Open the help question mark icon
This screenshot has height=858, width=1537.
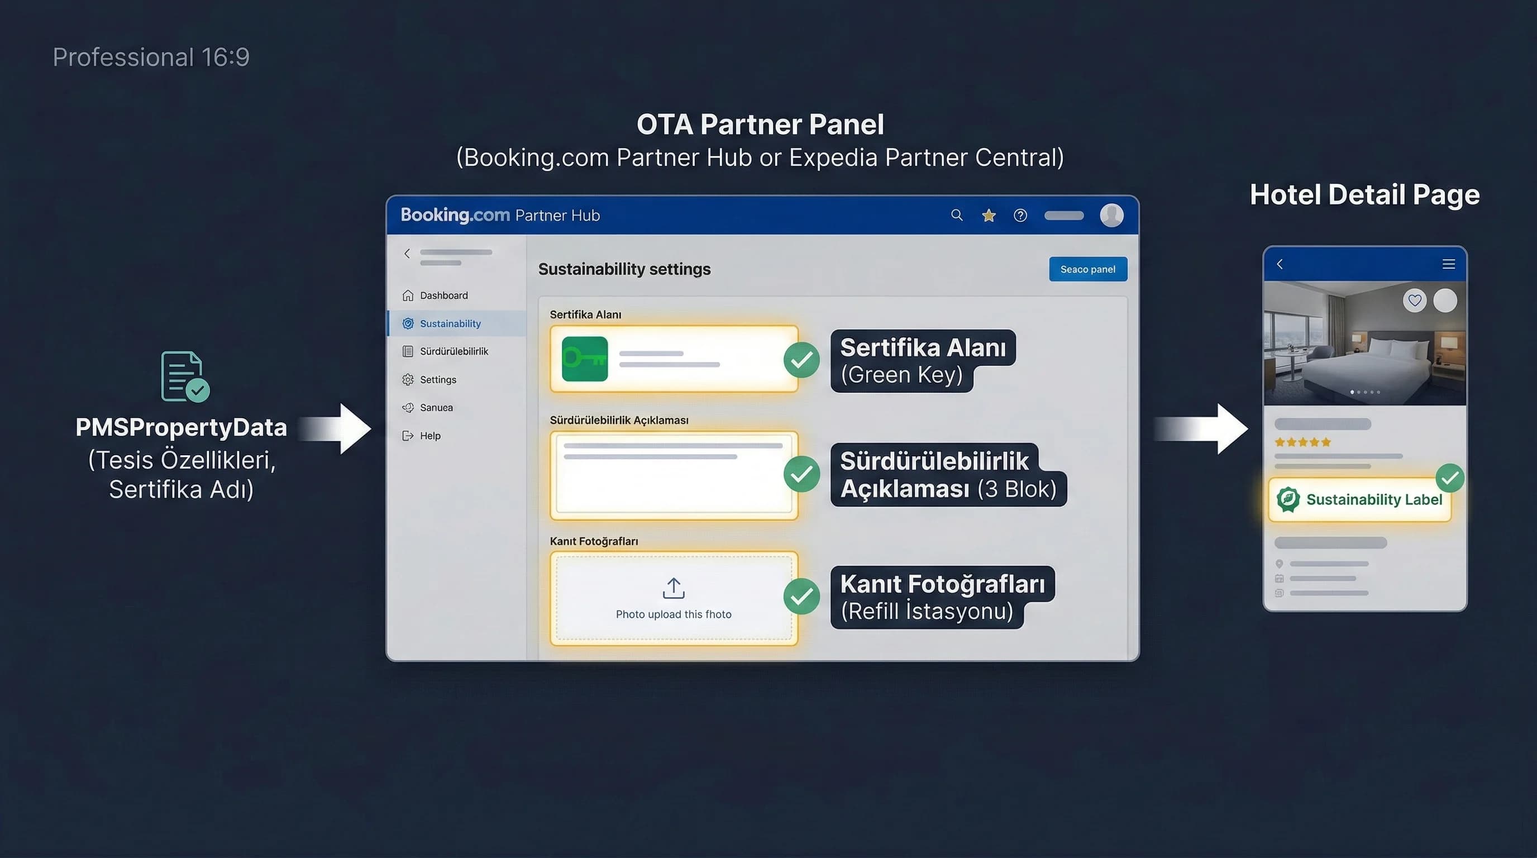click(x=1020, y=216)
